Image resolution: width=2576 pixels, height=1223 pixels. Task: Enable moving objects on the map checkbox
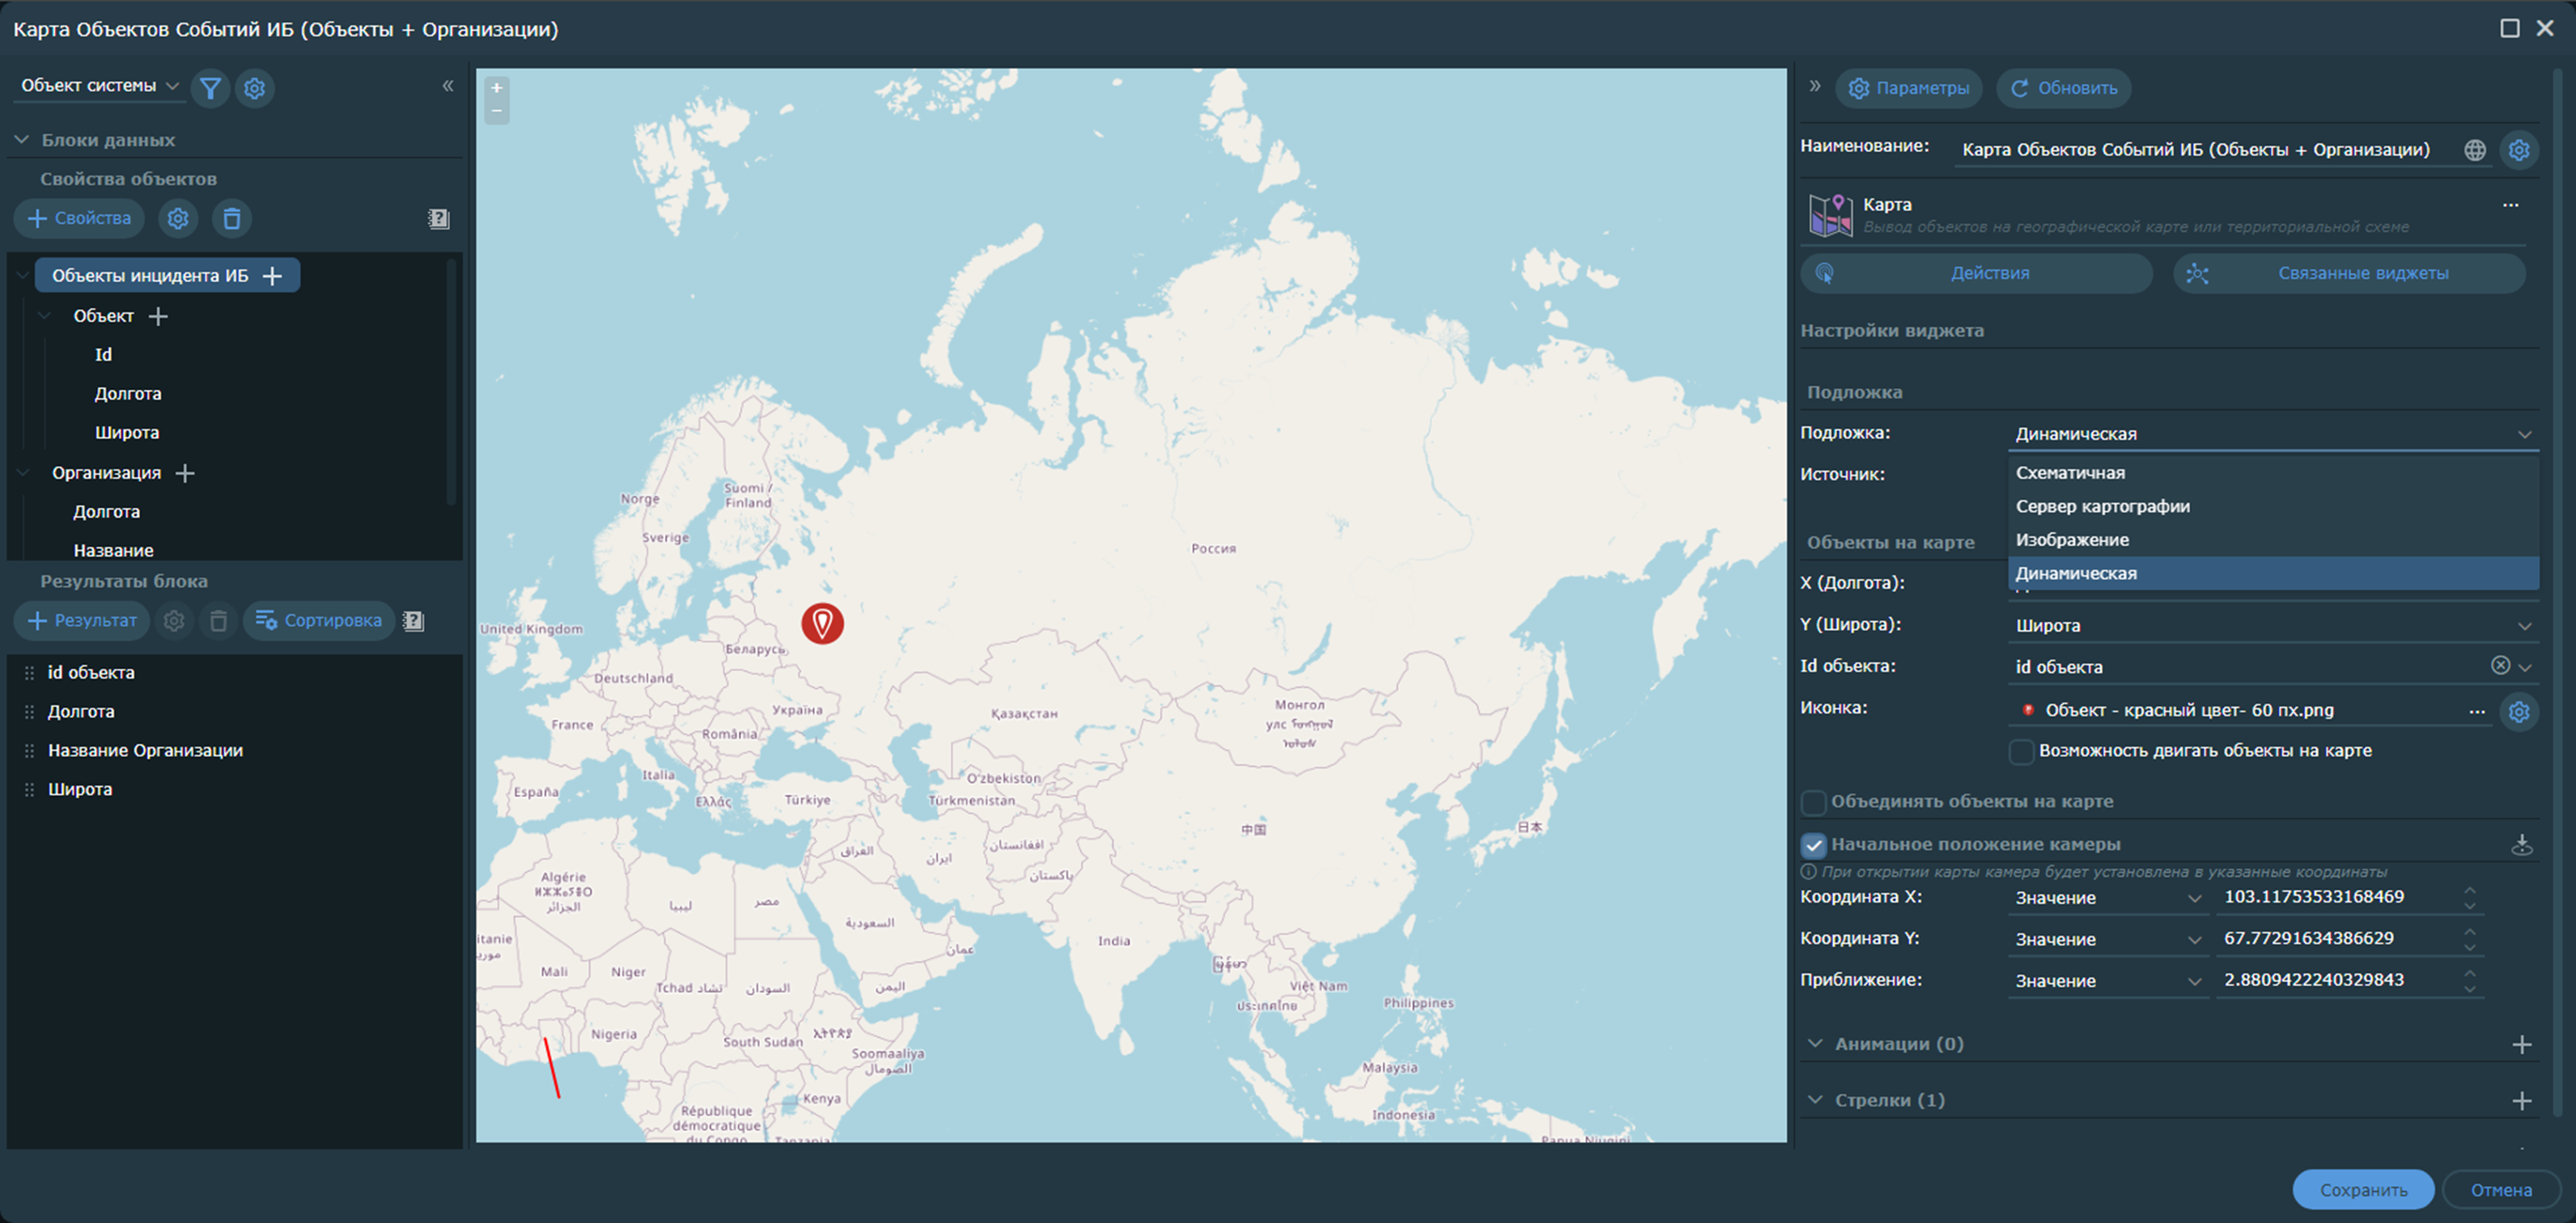click(x=2021, y=751)
